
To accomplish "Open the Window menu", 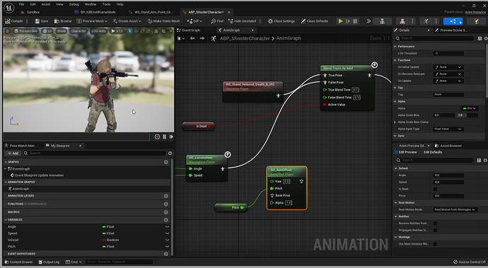I will tap(91, 4).
